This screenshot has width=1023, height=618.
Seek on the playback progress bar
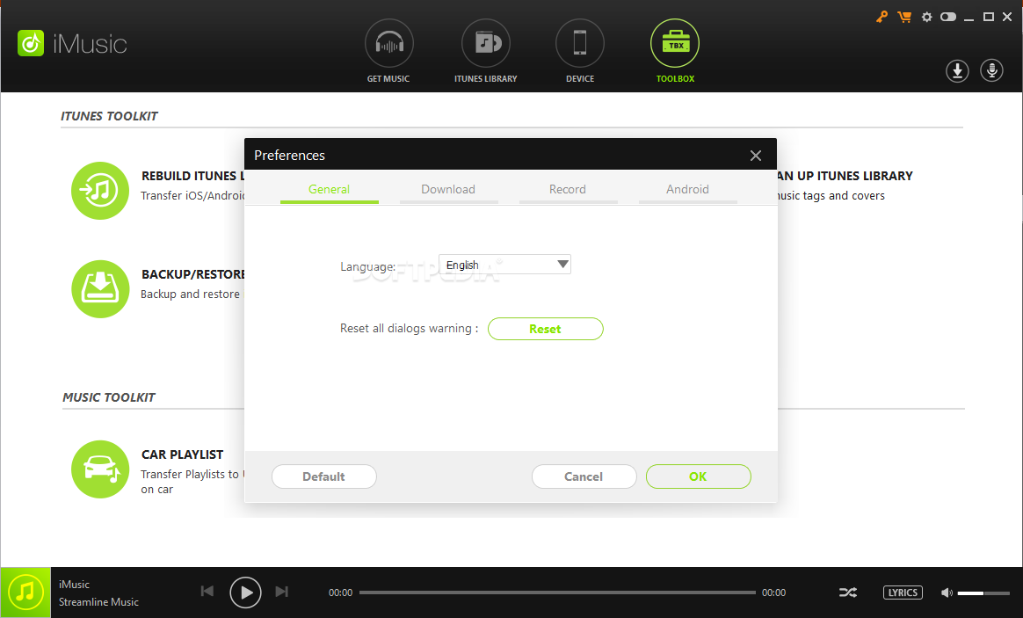pos(557,593)
